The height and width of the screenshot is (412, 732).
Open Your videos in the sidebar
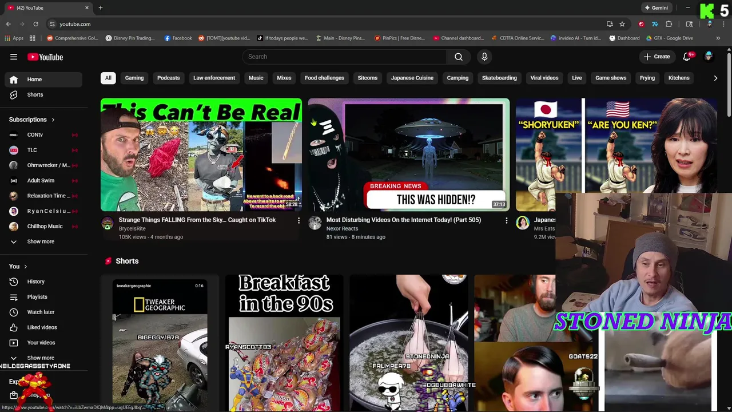[41, 343]
